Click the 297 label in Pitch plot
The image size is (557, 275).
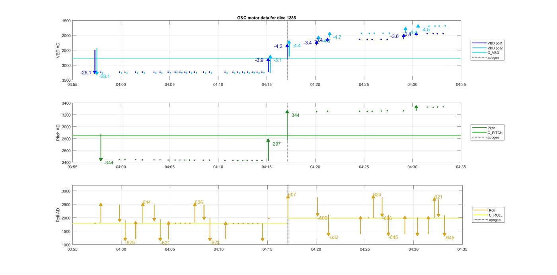point(277,144)
